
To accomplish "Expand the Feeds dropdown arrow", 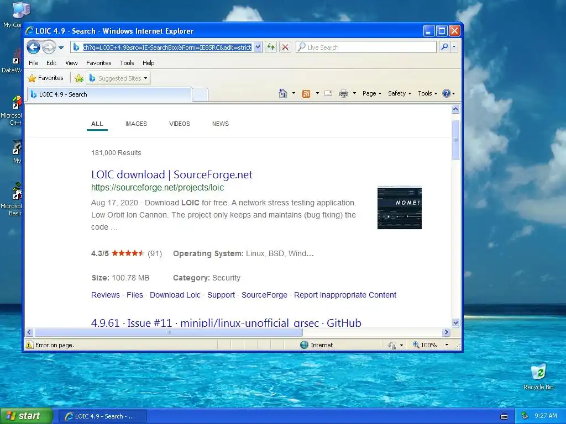I will pos(317,93).
